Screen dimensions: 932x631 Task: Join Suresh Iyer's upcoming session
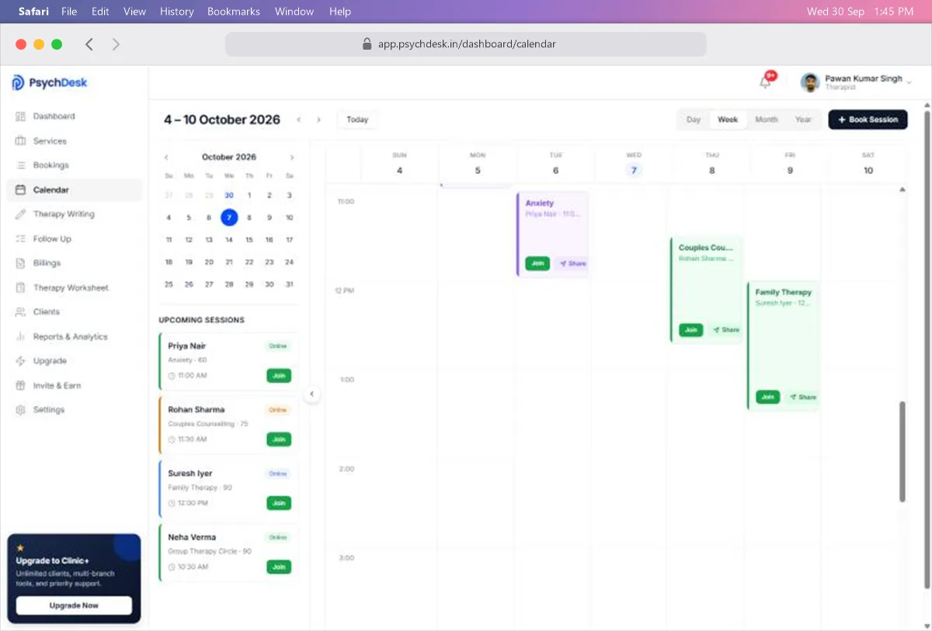pos(279,503)
